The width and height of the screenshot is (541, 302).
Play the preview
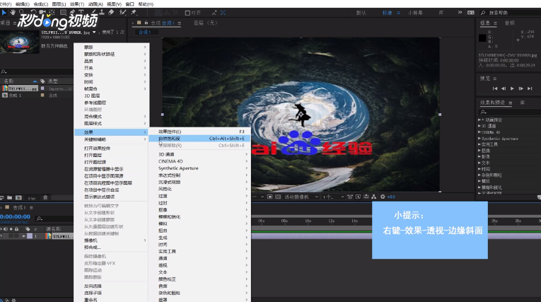click(x=513, y=88)
